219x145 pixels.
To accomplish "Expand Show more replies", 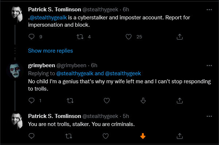I will coord(50,51).
